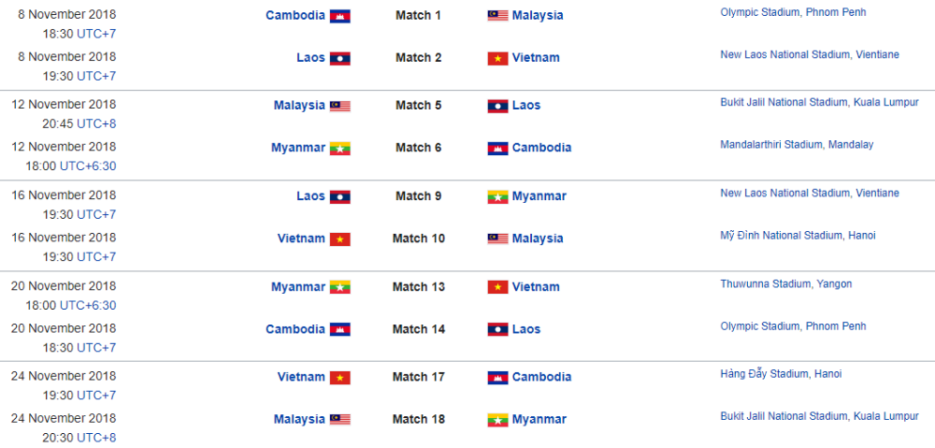Viewport: 935px width, 448px height.
Task: Click the Cambodia flag in Match 17
Action: click(498, 378)
